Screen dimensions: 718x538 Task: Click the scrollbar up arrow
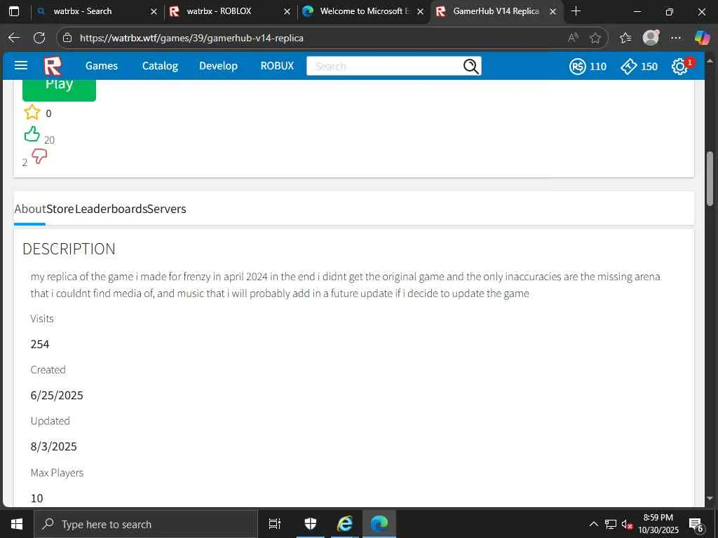coord(710,61)
